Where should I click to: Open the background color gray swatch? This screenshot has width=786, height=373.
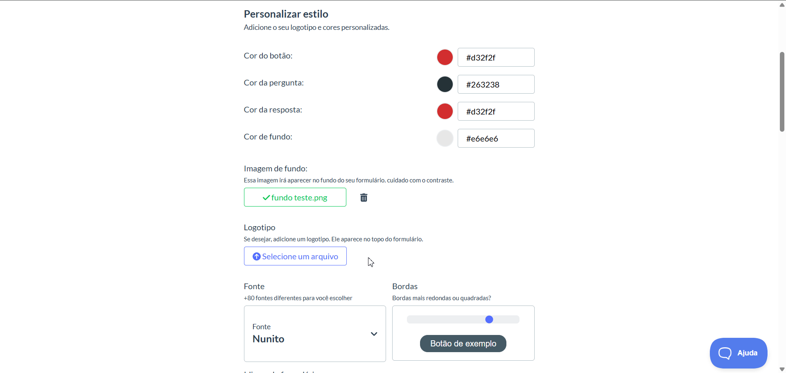445,138
